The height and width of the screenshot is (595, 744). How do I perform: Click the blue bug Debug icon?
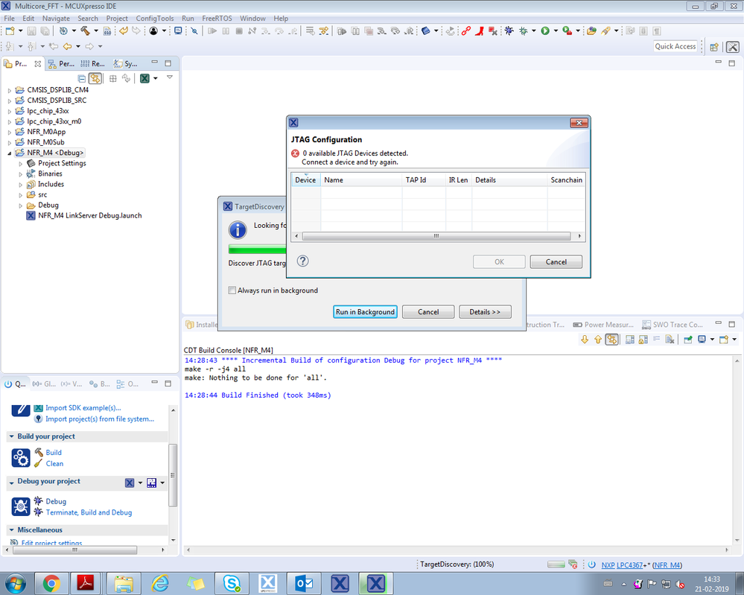tap(509, 31)
